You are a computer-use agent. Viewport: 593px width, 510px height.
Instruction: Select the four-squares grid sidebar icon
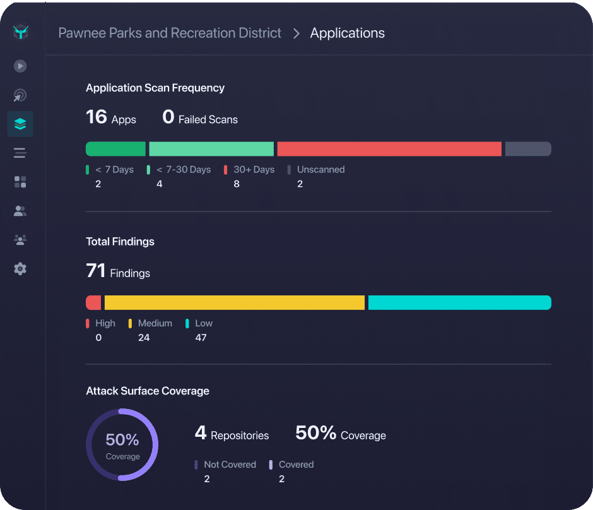point(20,182)
